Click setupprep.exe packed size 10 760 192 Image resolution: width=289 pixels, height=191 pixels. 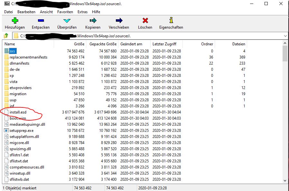[108, 131]
